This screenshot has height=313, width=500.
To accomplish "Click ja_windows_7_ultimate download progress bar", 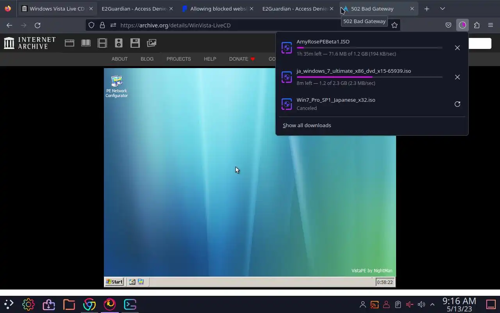I will (x=370, y=77).
